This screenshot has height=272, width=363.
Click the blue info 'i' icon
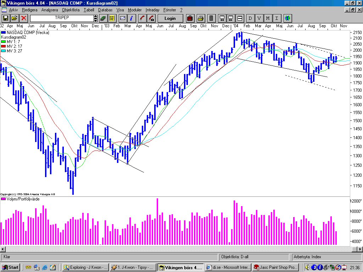point(131,18)
